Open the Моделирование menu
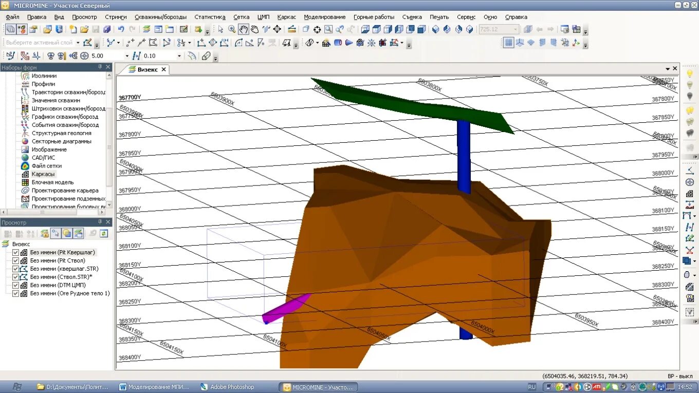This screenshot has width=699, height=393. click(324, 17)
